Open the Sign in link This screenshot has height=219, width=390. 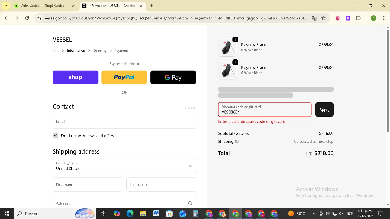click(190, 107)
